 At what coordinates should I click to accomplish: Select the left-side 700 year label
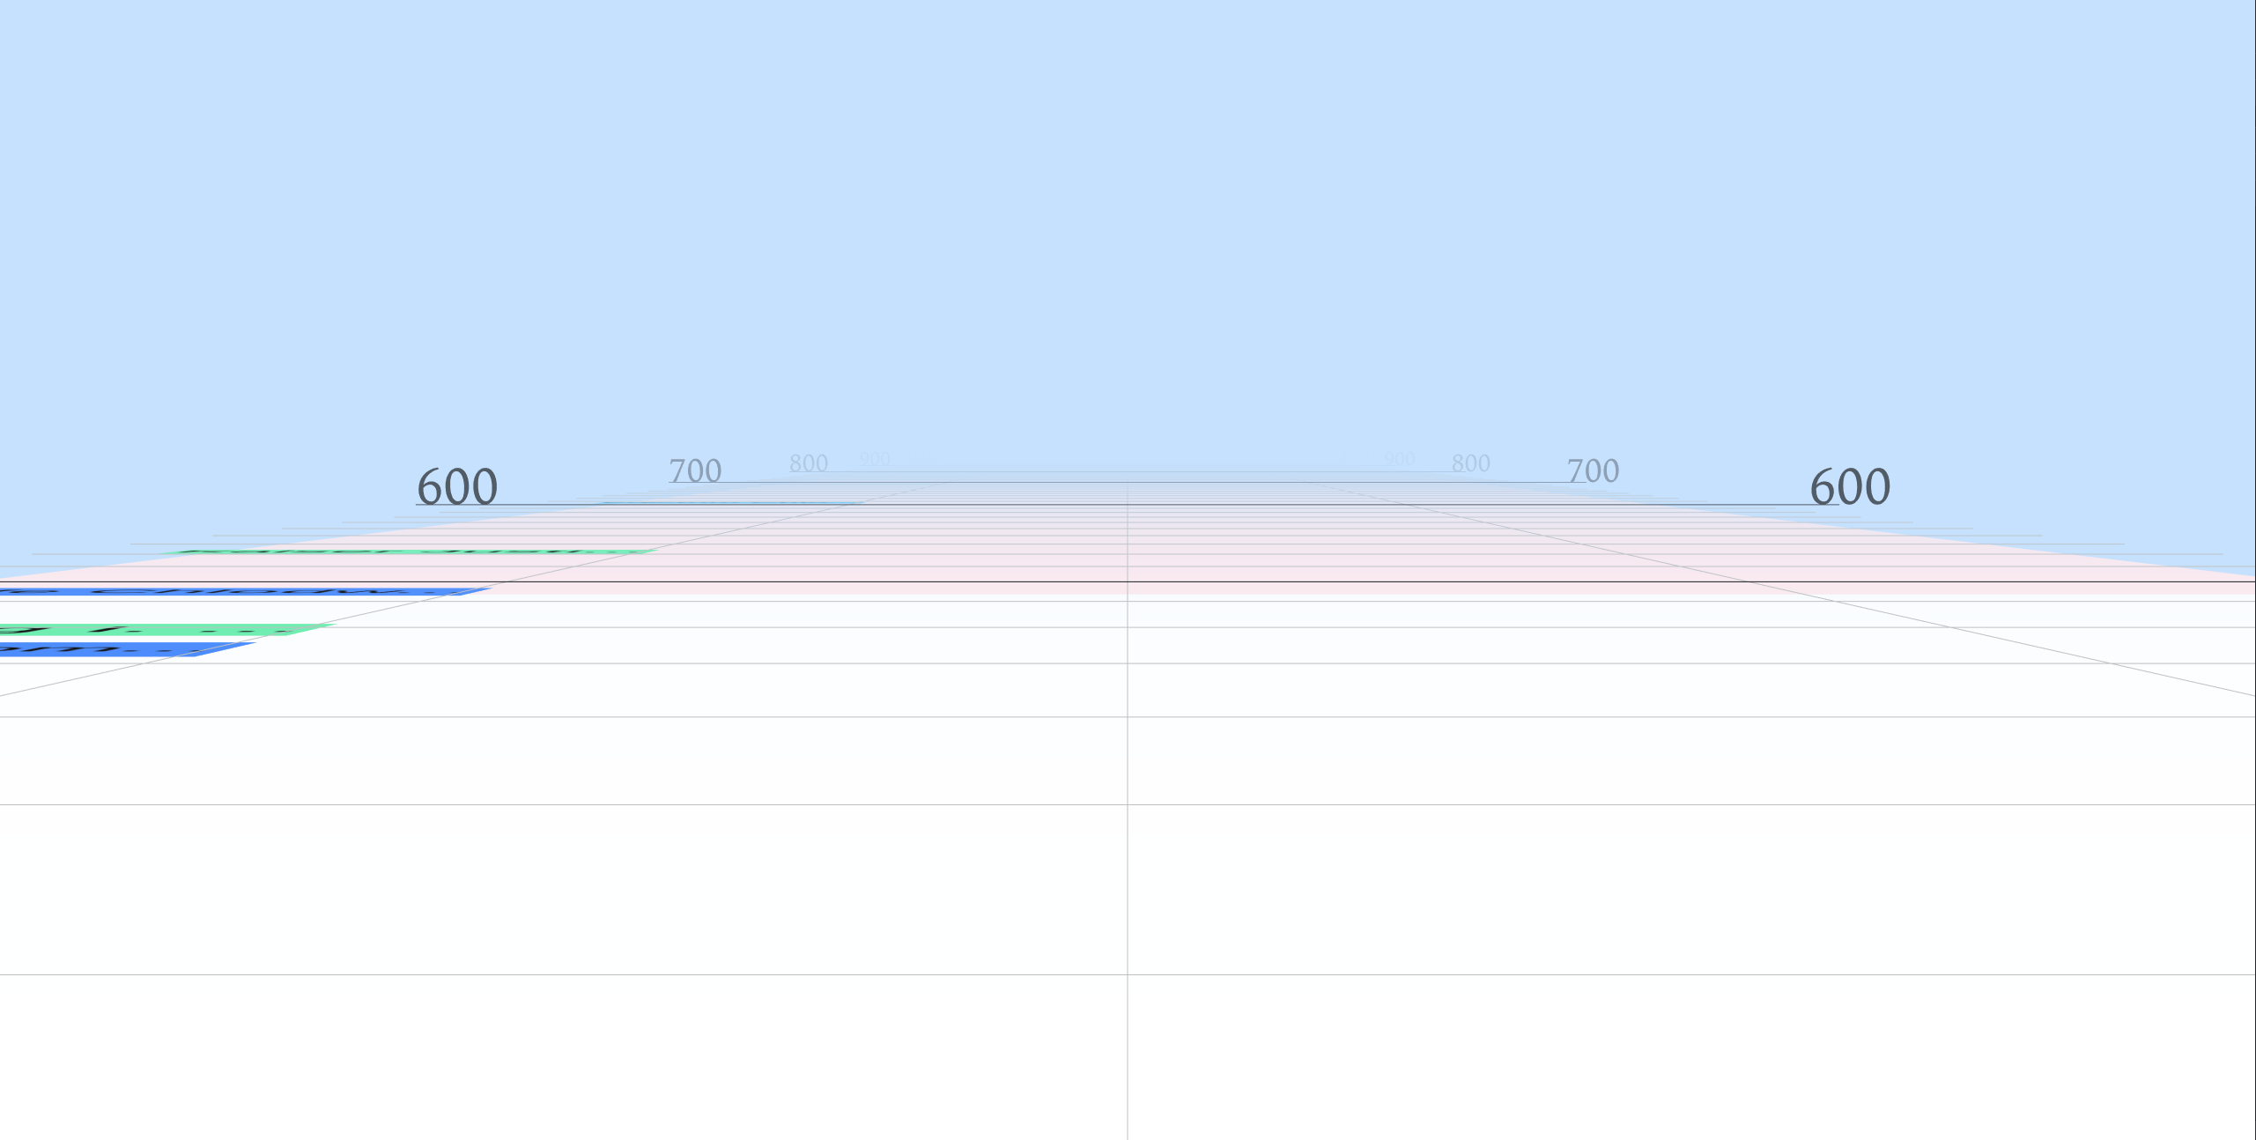(695, 471)
